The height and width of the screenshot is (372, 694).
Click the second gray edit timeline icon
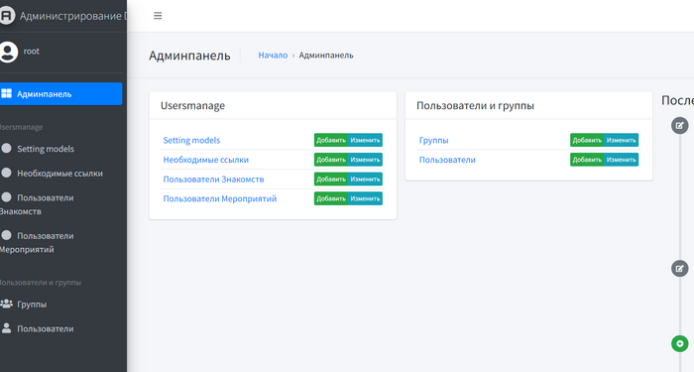click(x=680, y=269)
